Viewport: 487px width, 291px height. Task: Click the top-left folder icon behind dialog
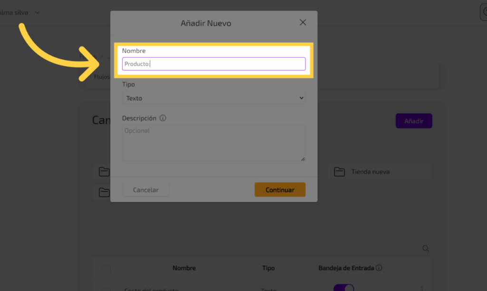pyautogui.click(x=104, y=172)
